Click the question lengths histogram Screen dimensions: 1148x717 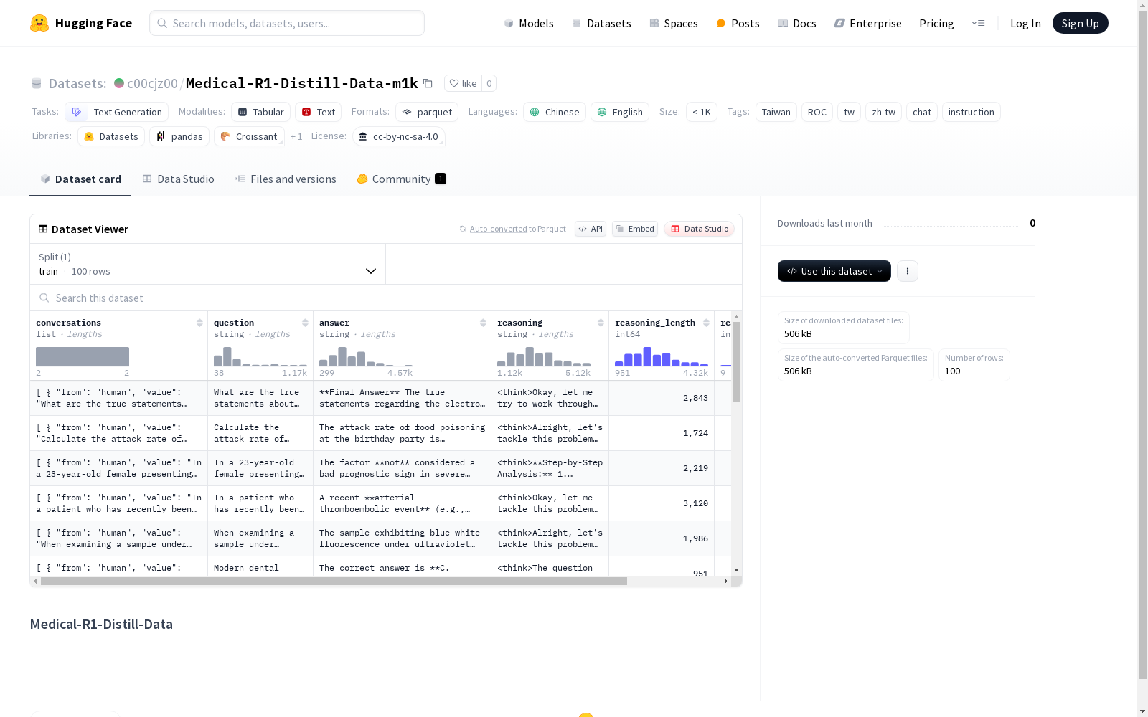point(260,356)
